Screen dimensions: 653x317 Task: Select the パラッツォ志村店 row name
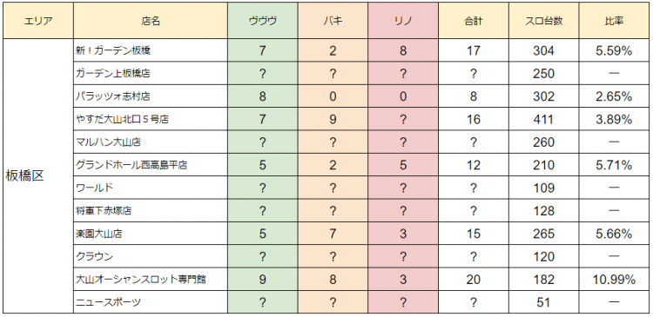coord(151,96)
